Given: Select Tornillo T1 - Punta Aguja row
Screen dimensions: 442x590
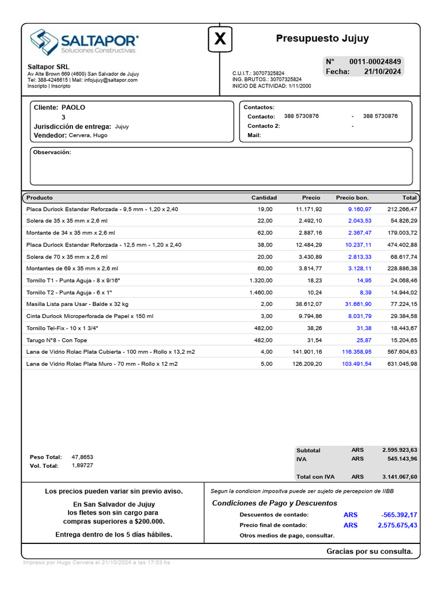Looking at the screenshot, I should coord(222,281).
